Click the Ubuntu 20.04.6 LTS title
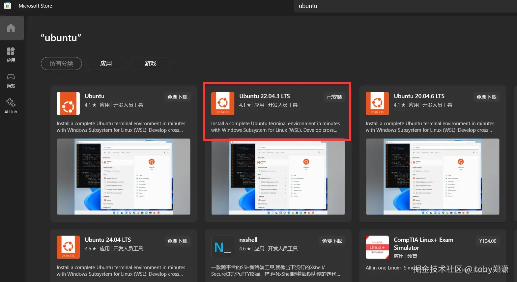The image size is (517, 282). click(419, 96)
